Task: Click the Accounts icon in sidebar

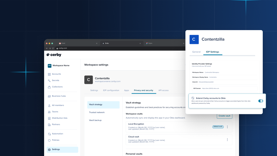Action: 49,74
